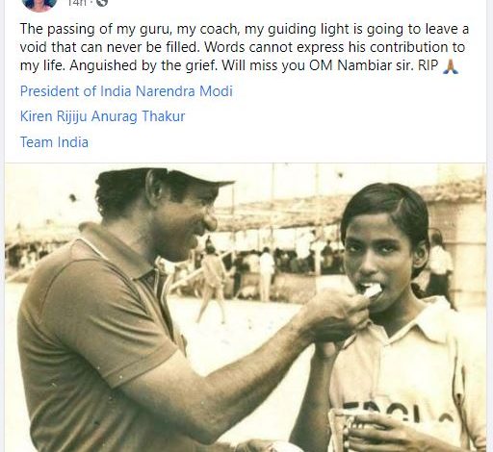The width and height of the screenshot is (493, 452).
Task: Open the President of India tag
Action: tap(75, 91)
